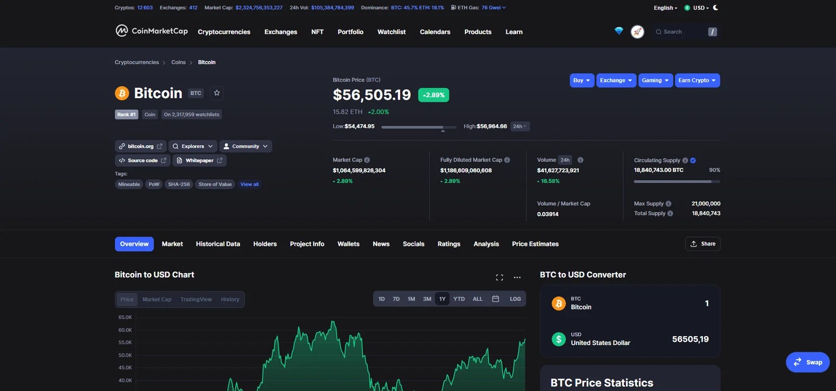The width and height of the screenshot is (836, 391).
Task: Switch to Holders tab
Action: pyautogui.click(x=265, y=244)
